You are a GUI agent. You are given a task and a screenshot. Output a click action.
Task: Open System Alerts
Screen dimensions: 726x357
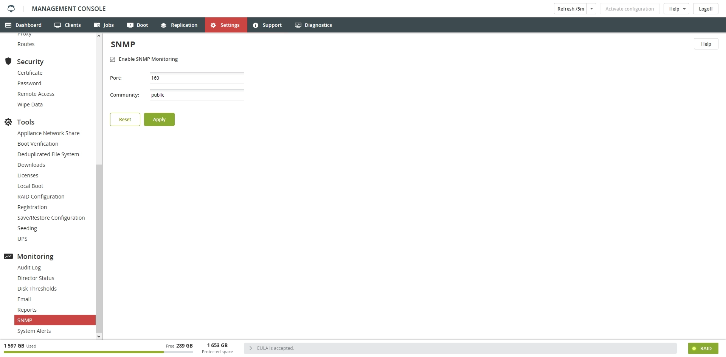34,331
